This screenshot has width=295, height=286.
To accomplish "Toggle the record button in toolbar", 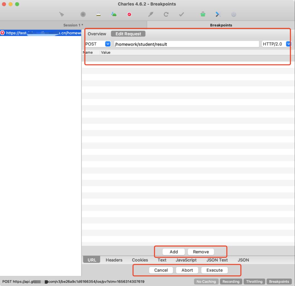I will (83, 14).
